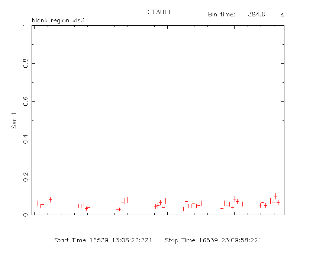Viewport: 316px width, 253px height.
Task: Click the 's' unit after bin time
Action: [x=283, y=15]
